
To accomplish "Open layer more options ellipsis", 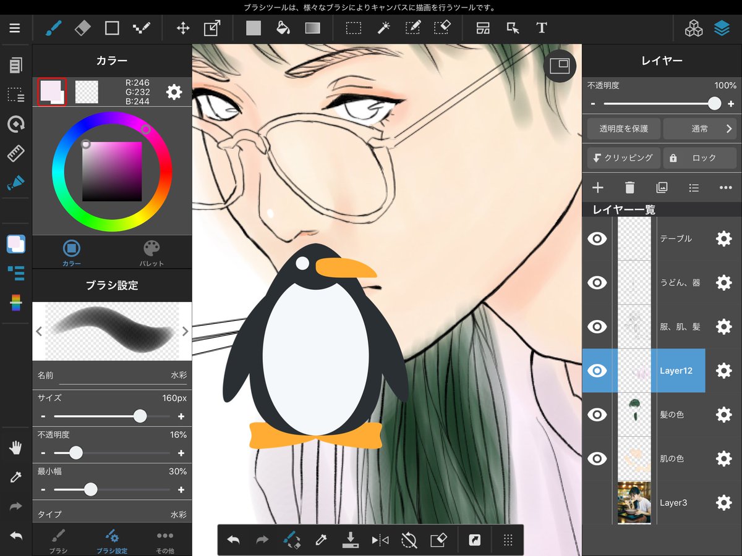I will pyautogui.click(x=726, y=188).
